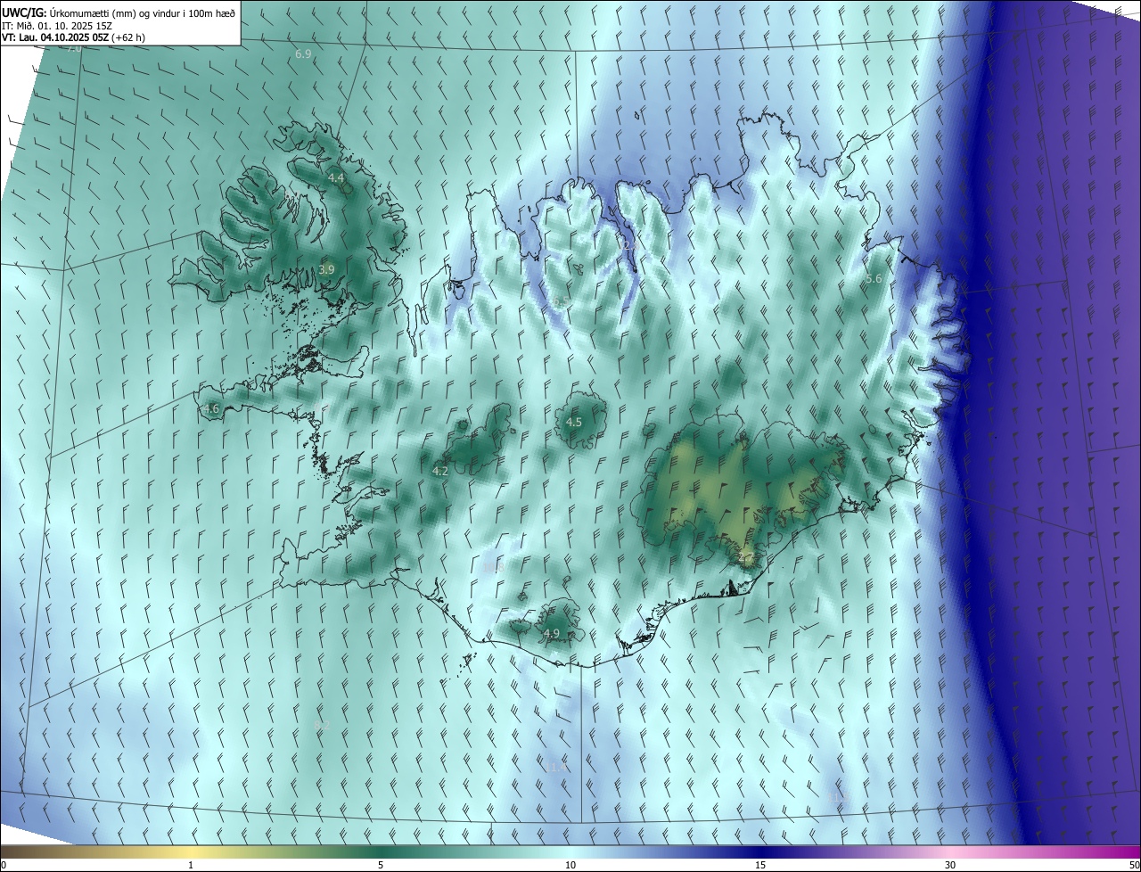This screenshot has height=872, width=1141.
Task: Click the 4.5 value label on the central glacier
Action: [574, 423]
